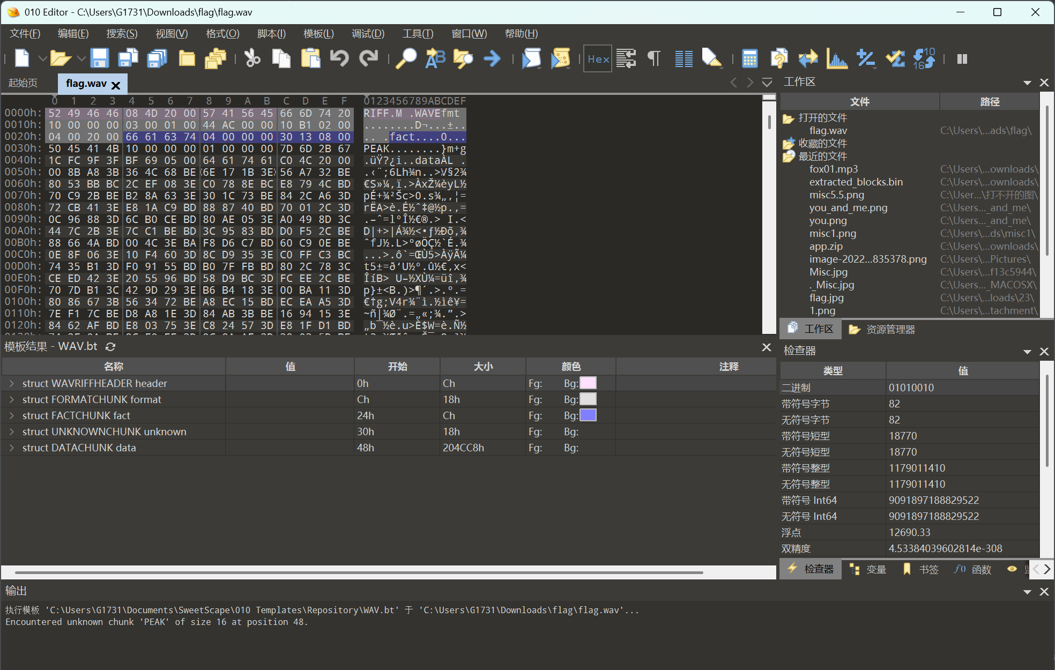Viewport: 1055px width, 670px height.
Task: Open fox01.mp3 from recent files
Action: click(833, 169)
